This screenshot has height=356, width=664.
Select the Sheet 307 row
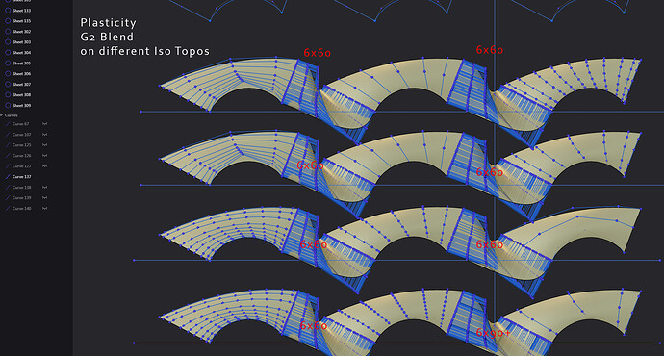pyautogui.click(x=37, y=85)
